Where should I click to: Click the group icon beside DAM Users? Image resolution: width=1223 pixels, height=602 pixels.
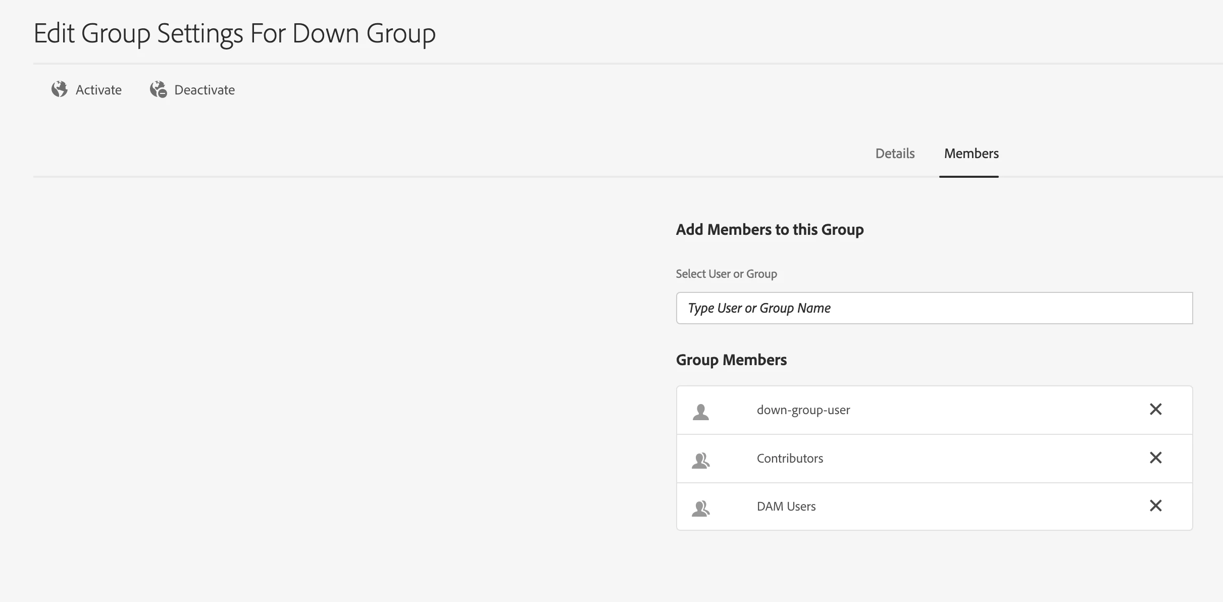[x=701, y=508]
